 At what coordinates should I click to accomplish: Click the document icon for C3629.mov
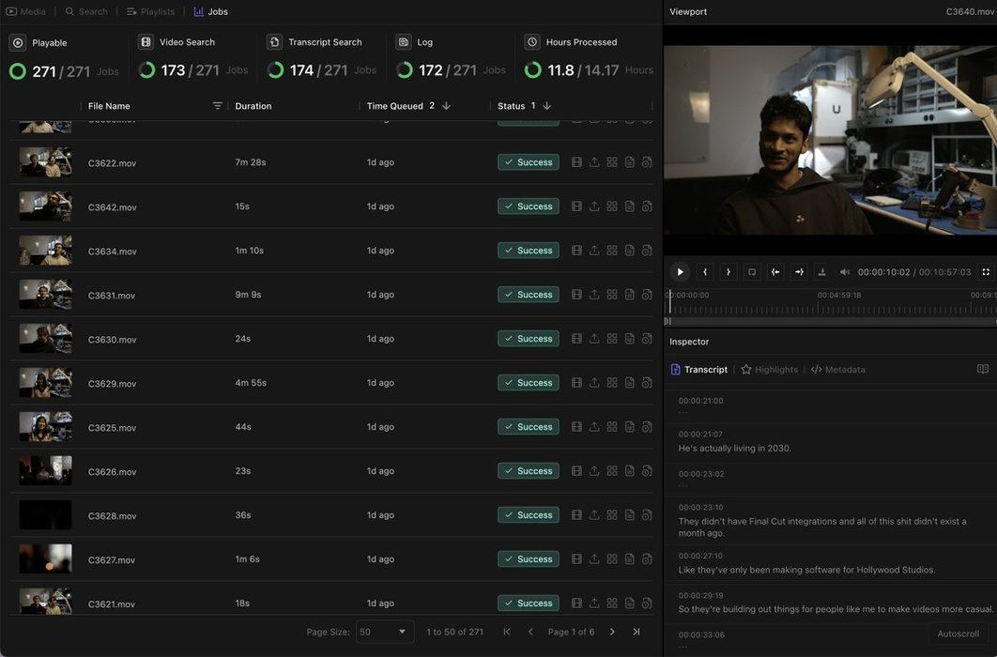[630, 383]
